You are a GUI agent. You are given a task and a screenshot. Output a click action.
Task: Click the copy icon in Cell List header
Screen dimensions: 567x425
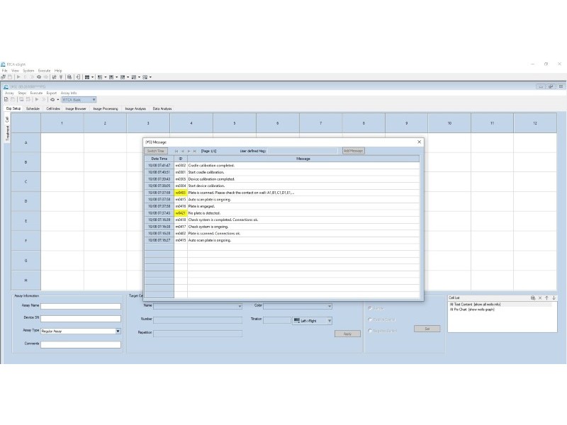(x=533, y=297)
